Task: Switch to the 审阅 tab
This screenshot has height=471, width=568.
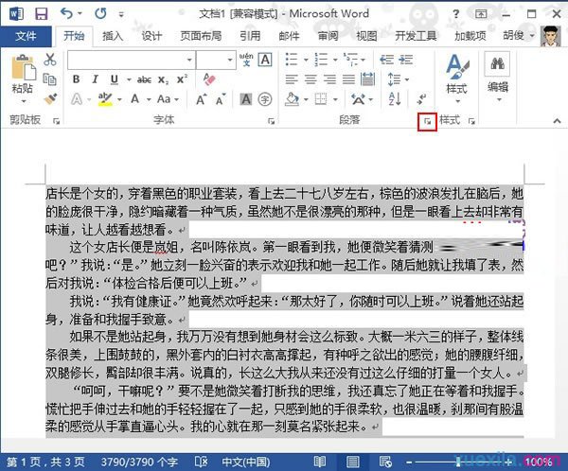Action: click(x=328, y=36)
